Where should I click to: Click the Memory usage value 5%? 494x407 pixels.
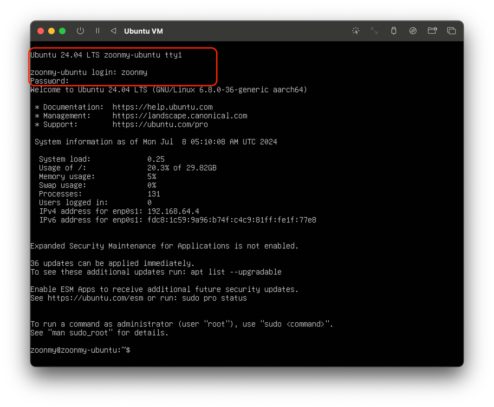(152, 177)
